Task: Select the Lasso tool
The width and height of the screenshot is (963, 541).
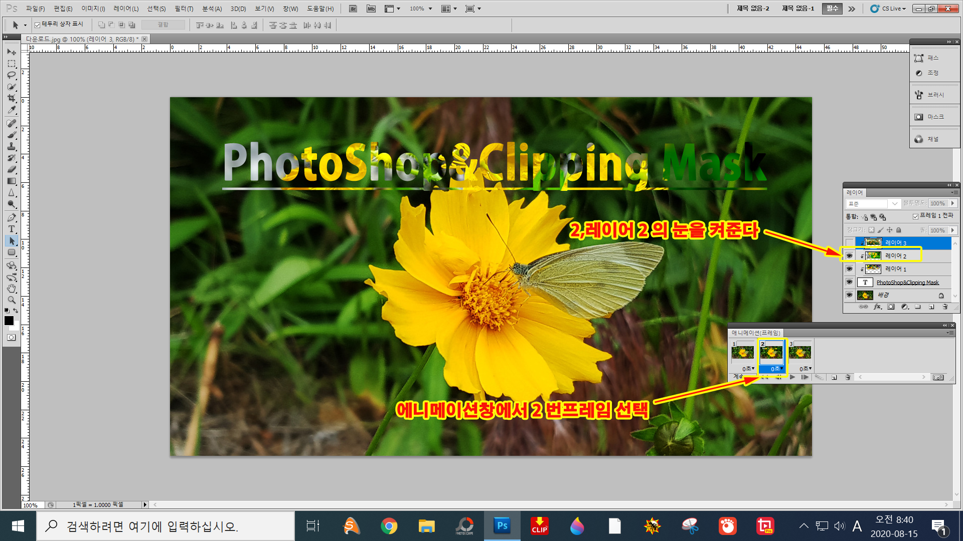Action: pyautogui.click(x=12, y=75)
